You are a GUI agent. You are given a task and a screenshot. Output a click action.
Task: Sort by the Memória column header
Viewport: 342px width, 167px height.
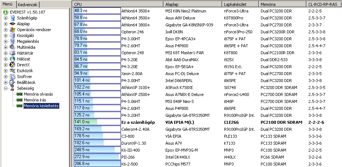pyautogui.click(x=283, y=4)
